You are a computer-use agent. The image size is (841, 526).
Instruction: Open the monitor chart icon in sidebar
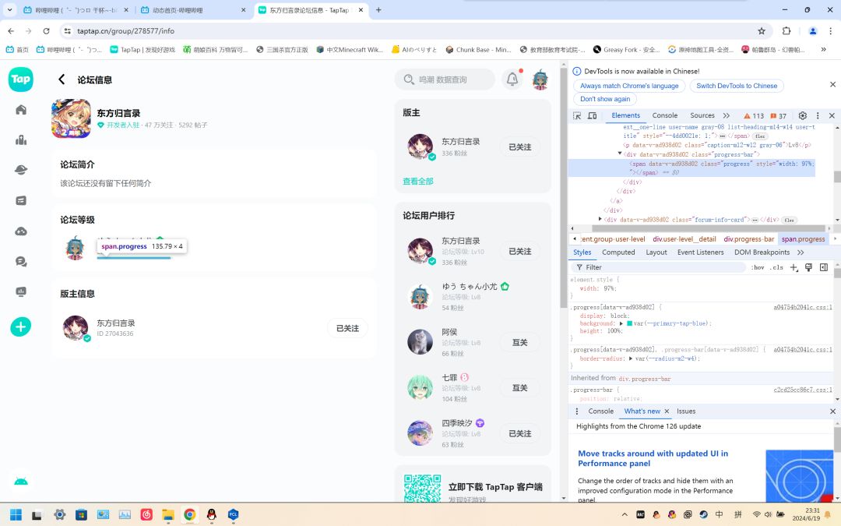[x=21, y=292]
